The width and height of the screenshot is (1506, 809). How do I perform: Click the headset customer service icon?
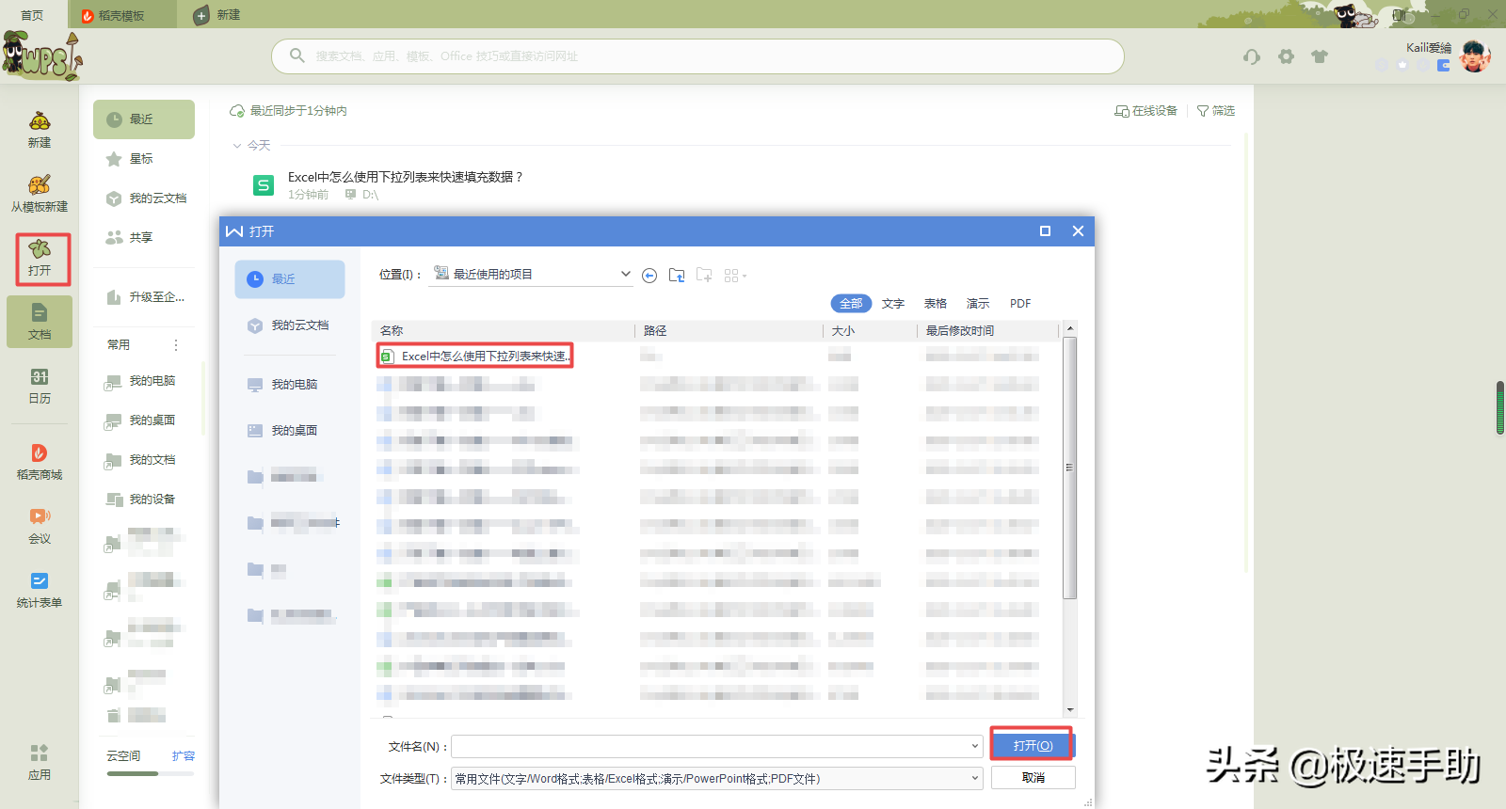click(x=1251, y=56)
